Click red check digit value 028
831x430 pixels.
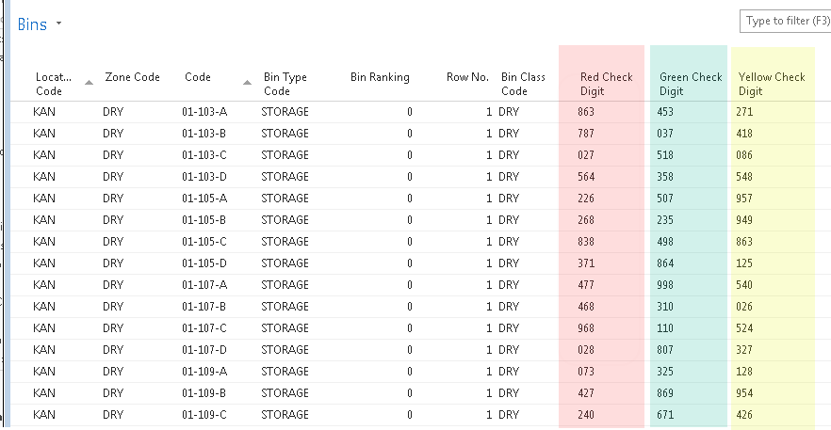click(586, 350)
